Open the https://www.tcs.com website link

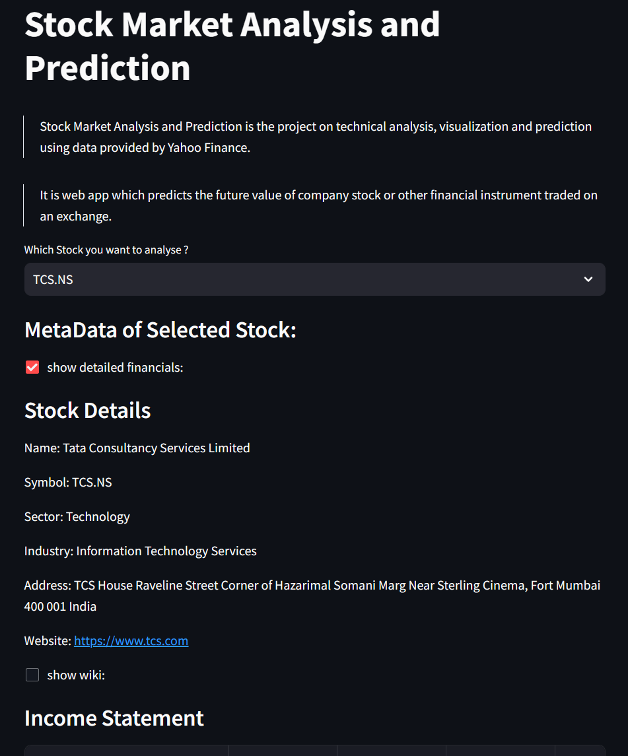click(131, 640)
